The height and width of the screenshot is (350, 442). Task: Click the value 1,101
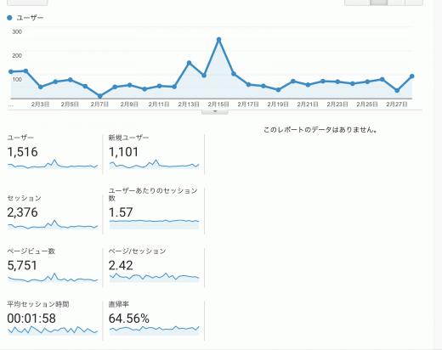[x=124, y=152]
